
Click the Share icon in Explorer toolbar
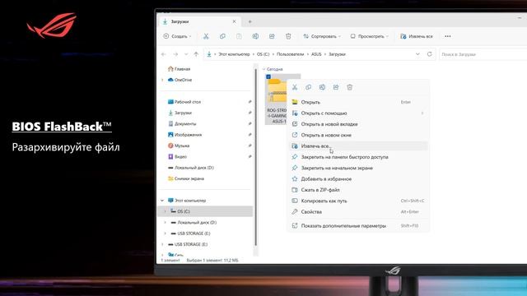[272, 36]
